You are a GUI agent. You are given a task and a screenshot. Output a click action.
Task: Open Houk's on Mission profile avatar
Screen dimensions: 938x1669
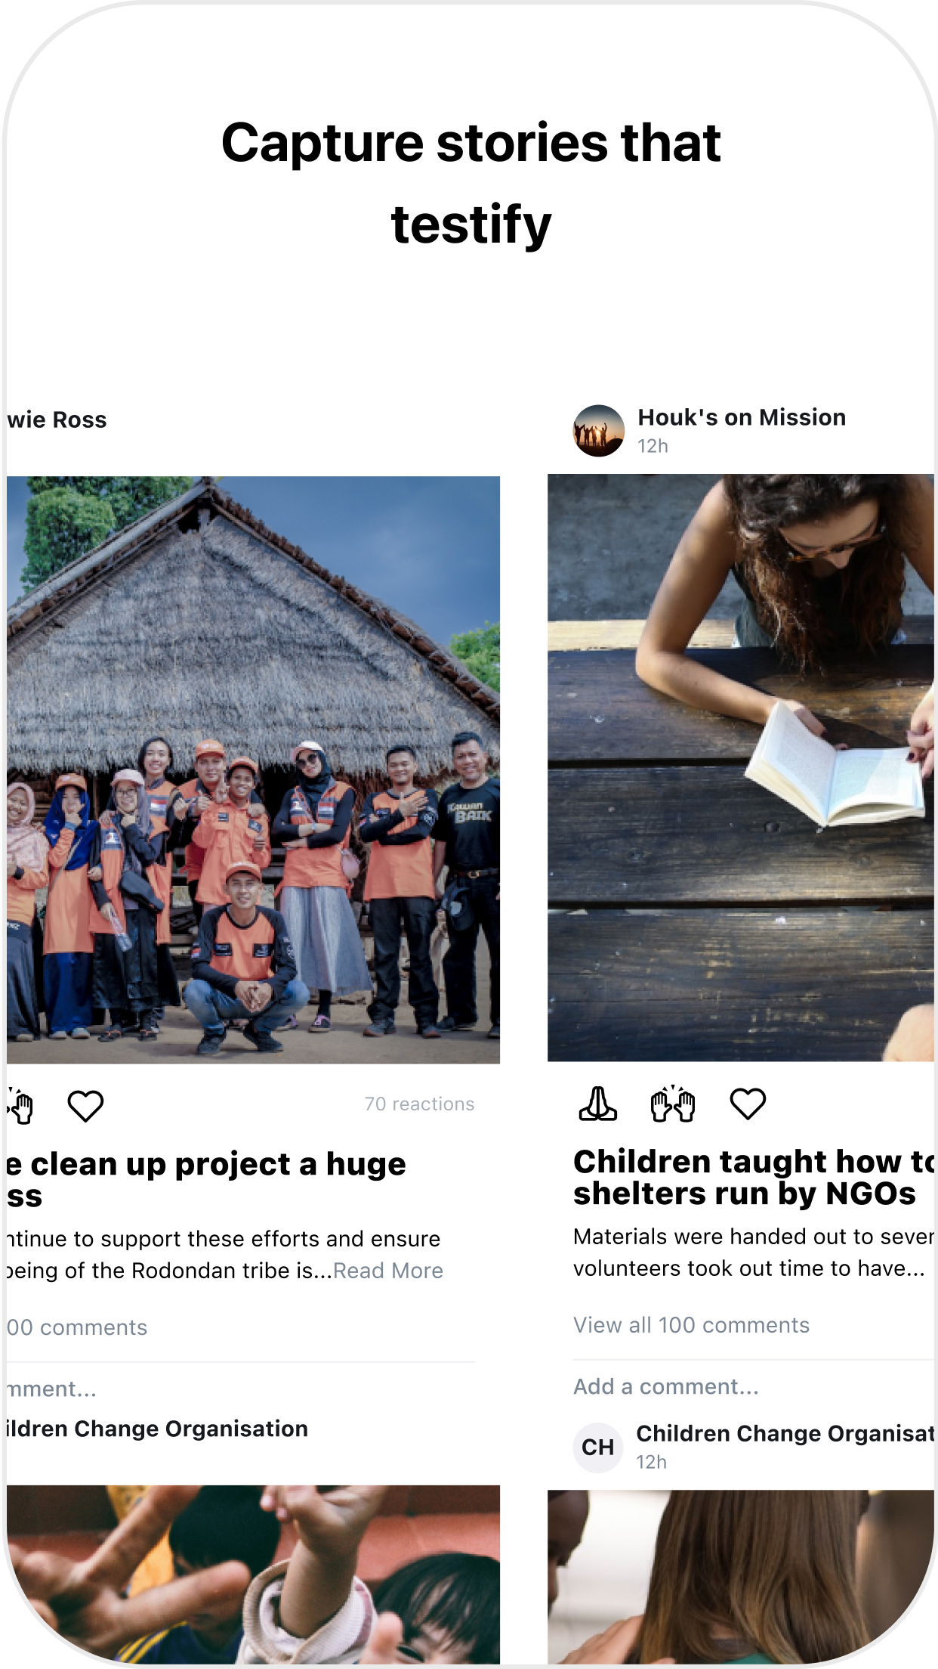coord(598,431)
